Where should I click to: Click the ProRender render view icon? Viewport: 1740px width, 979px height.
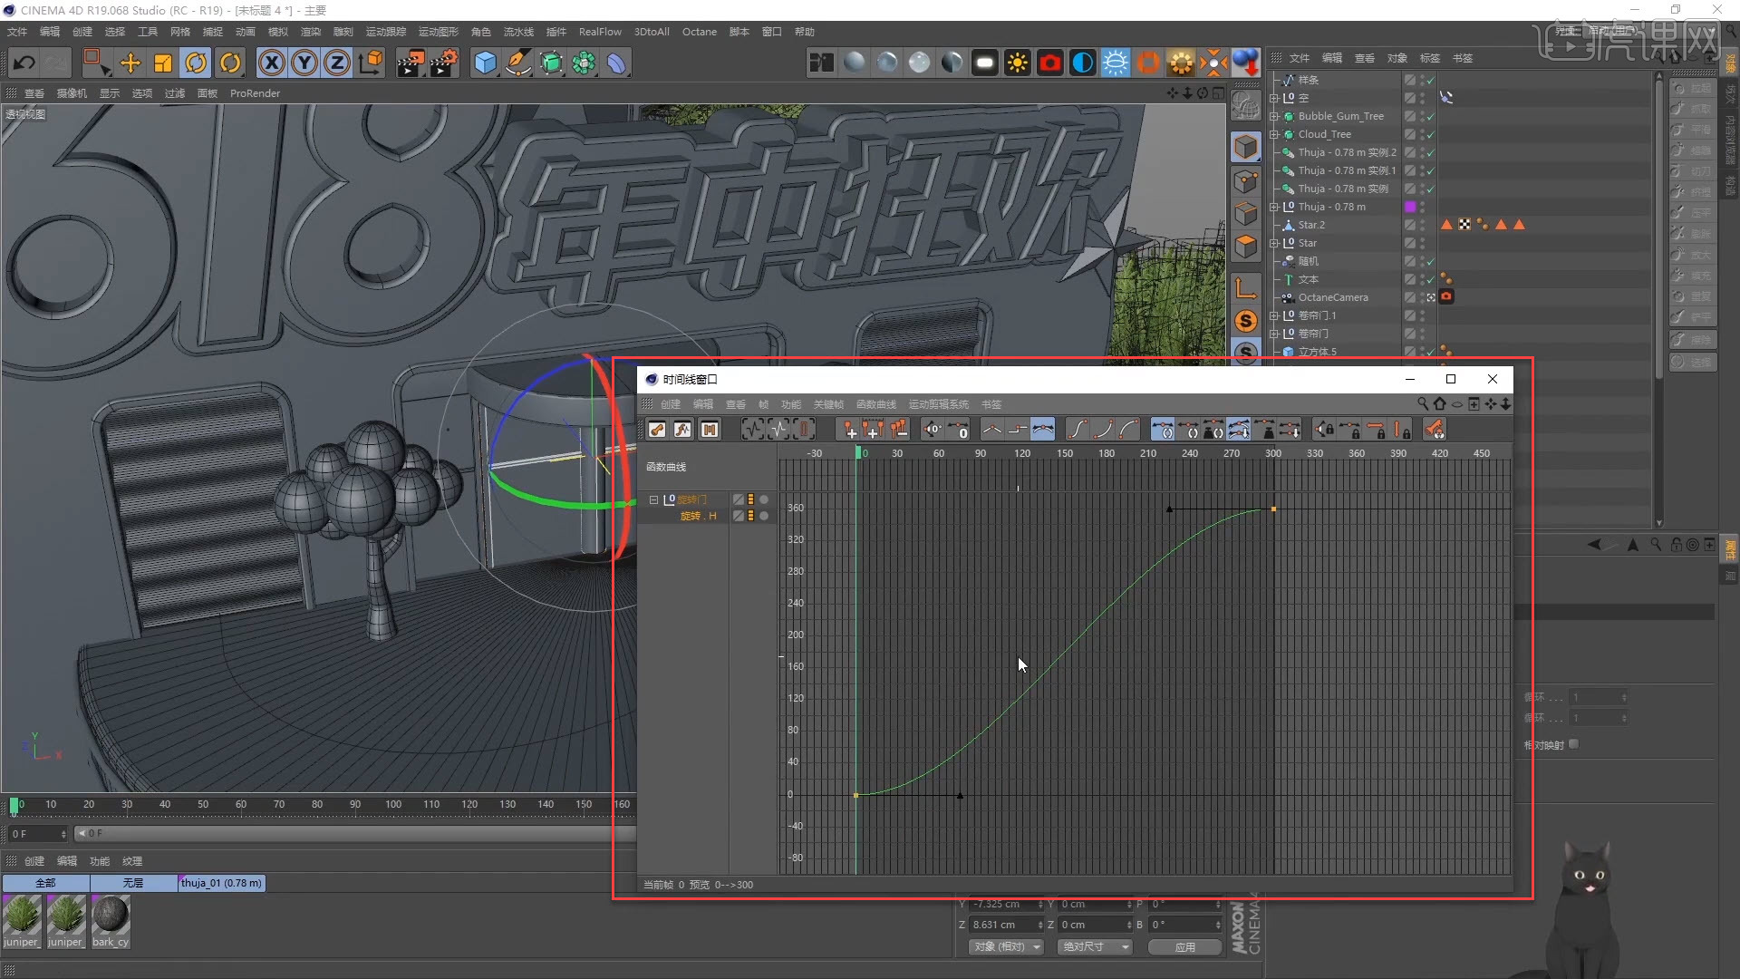click(x=255, y=92)
